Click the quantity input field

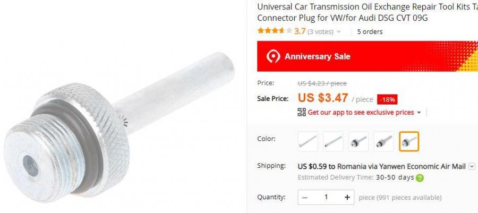(326, 198)
